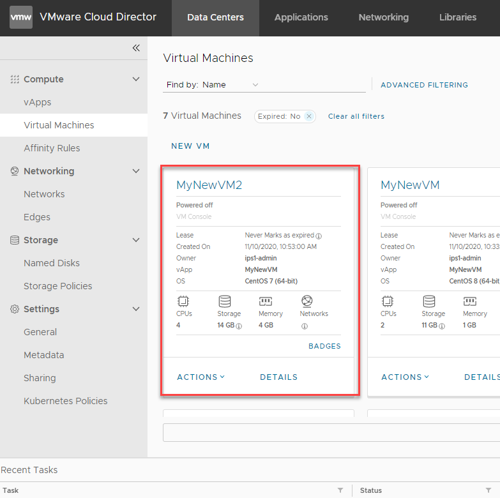This screenshot has width=500, height=498.
Task: Click info icon next to MyNewVM2 lease expiry
Action: click(x=319, y=236)
